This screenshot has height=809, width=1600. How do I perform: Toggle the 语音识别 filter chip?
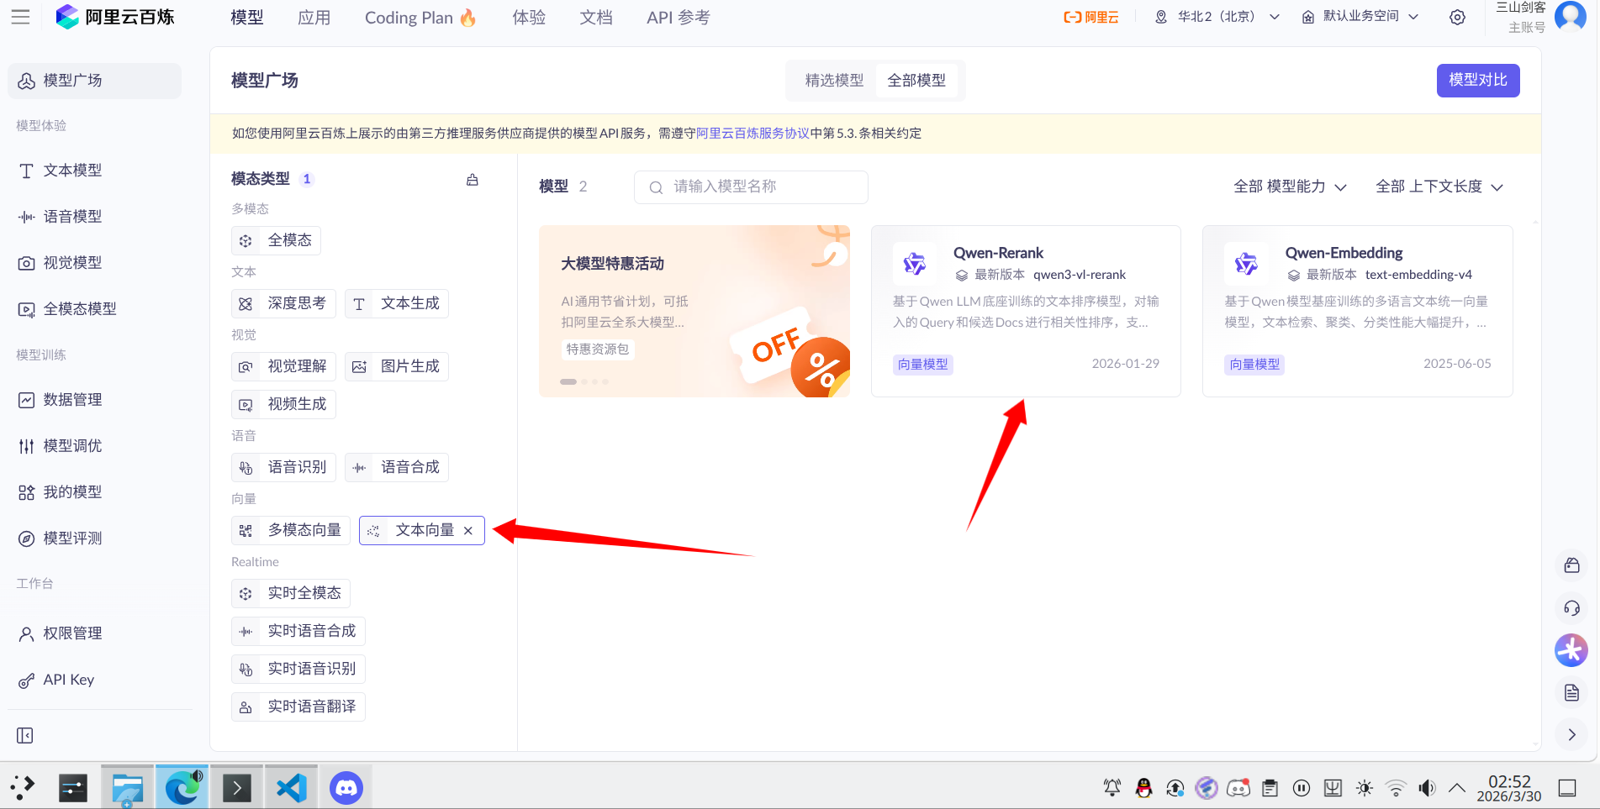tap(283, 467)
